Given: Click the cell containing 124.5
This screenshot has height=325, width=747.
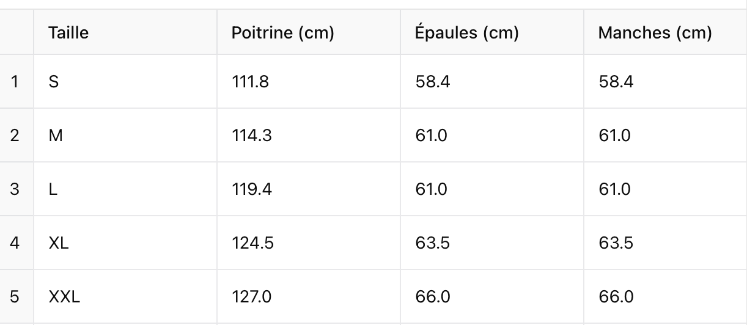Looking at the screenshot, I should (252, 243).
